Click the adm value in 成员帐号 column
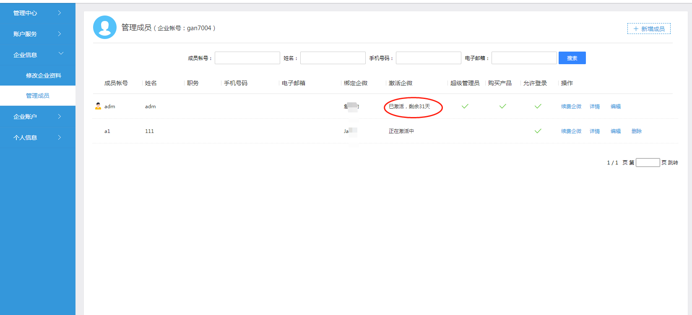Viewport: 692px width, 315px height. (x=110, y=107)
